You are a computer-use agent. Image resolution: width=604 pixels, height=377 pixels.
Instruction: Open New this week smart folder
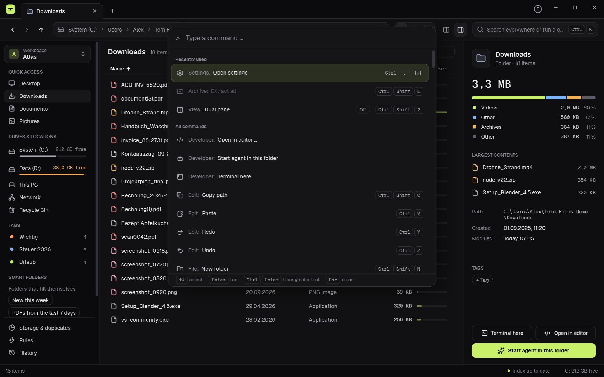coord(30,300)
